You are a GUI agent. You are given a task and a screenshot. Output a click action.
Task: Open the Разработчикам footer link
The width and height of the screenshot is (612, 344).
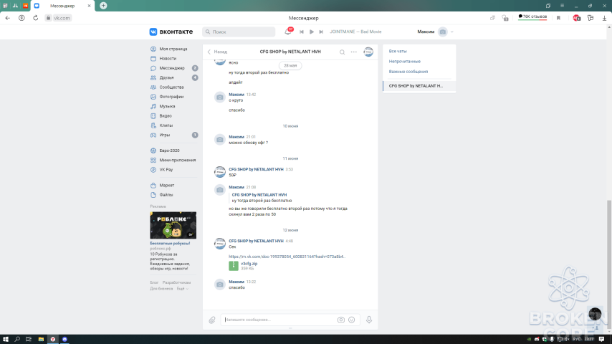coord(176,282)
